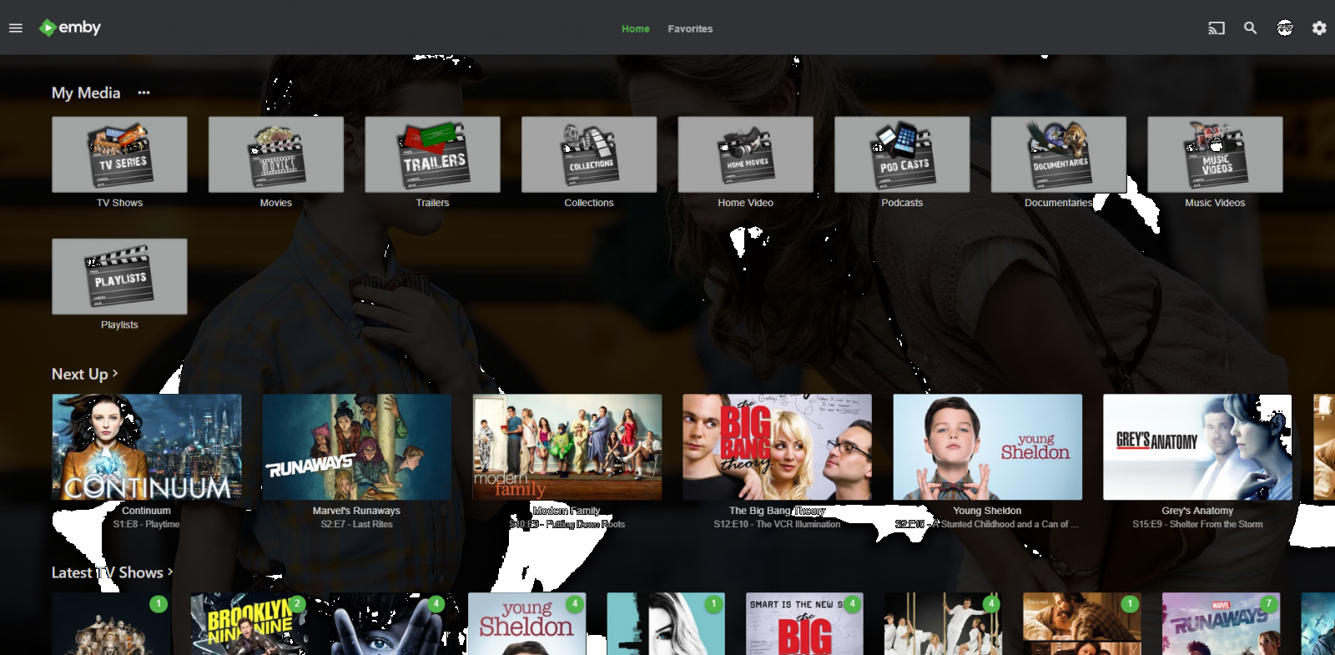Click the Collections label

[x=589, y=203]
